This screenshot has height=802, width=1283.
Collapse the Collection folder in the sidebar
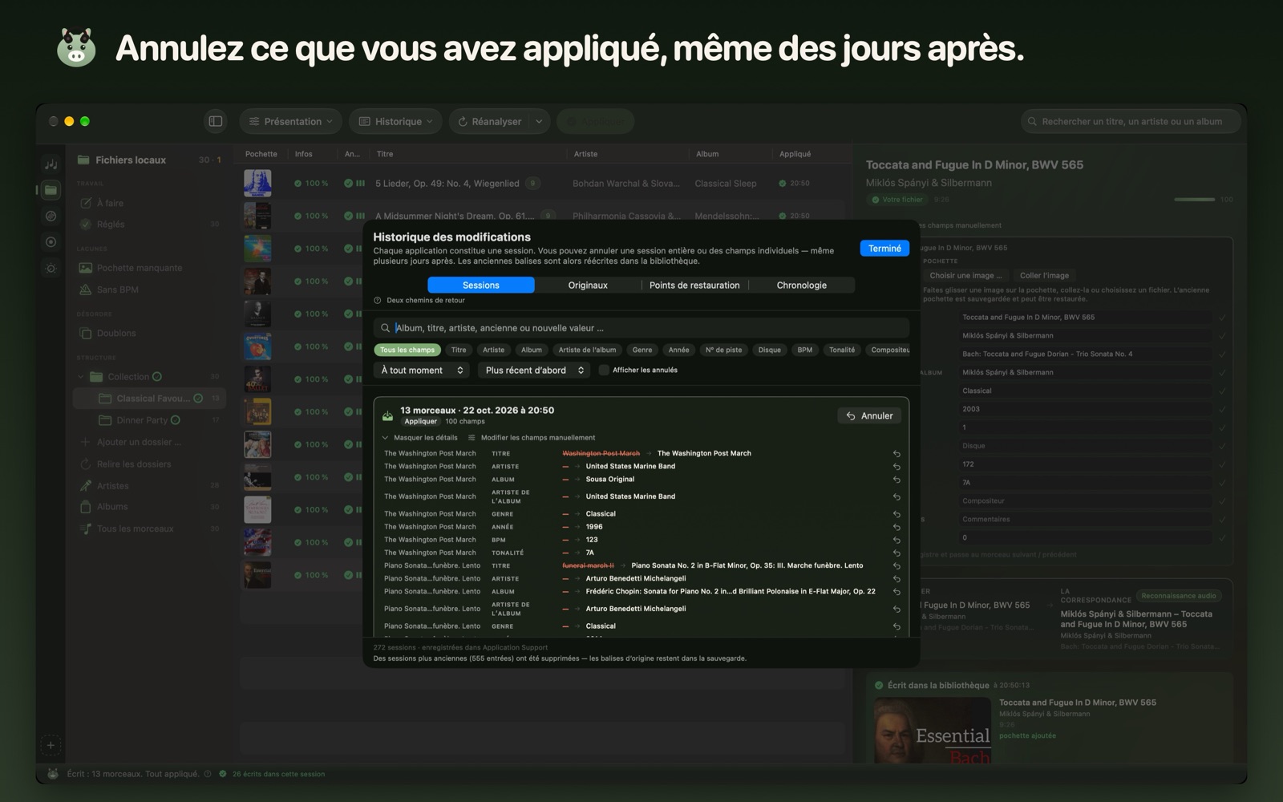pos(81,377)
